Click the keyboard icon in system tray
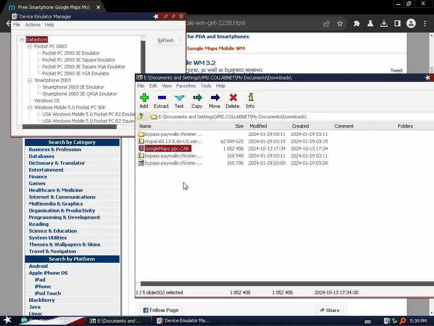The width and height of the screenshot is (434, 326). pyautogui.click(x=368, y=321)
